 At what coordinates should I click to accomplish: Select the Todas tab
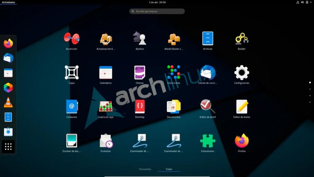tap(169, 169)
